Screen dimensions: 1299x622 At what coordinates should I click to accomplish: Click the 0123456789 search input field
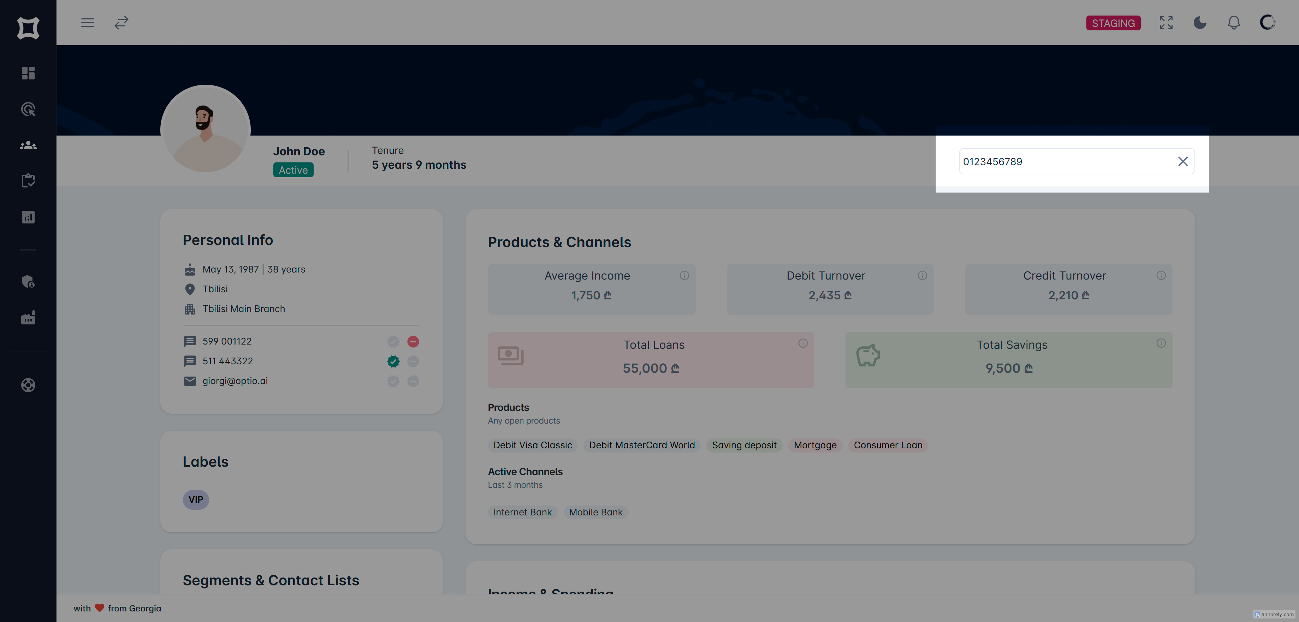click(1064, 161)
